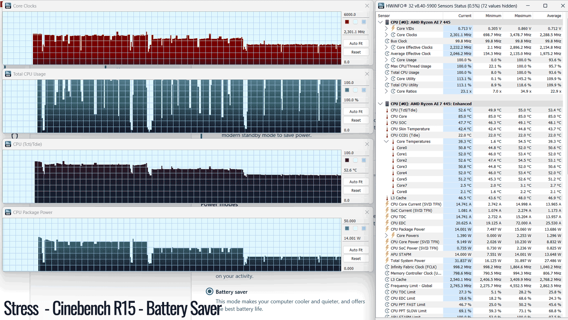Click the CPU (Tctl/Tdie) thermometer icon in sensor list
The width and height of the screenshot is (568, 320).
tap(387, 110)
